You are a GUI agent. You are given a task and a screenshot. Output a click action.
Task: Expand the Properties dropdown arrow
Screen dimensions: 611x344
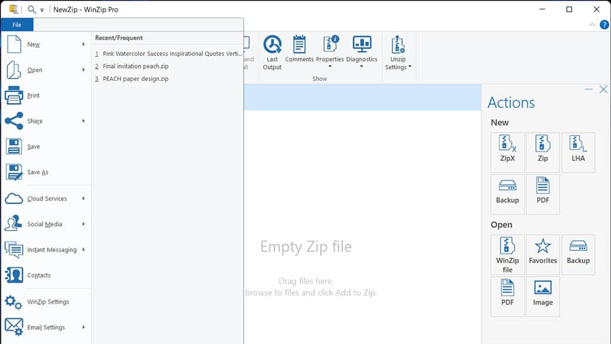click(330, 66)
